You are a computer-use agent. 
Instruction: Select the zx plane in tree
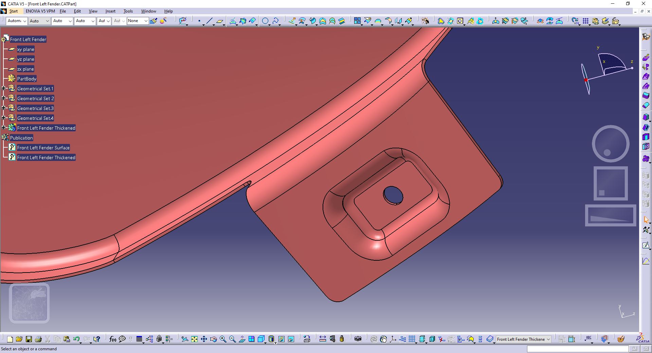[25, 69]
